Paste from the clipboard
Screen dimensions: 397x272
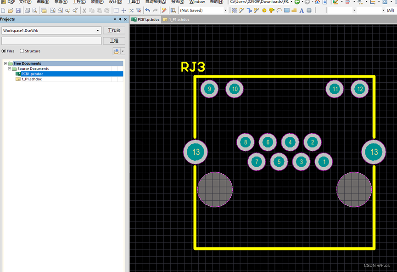[x=99, y=11]
